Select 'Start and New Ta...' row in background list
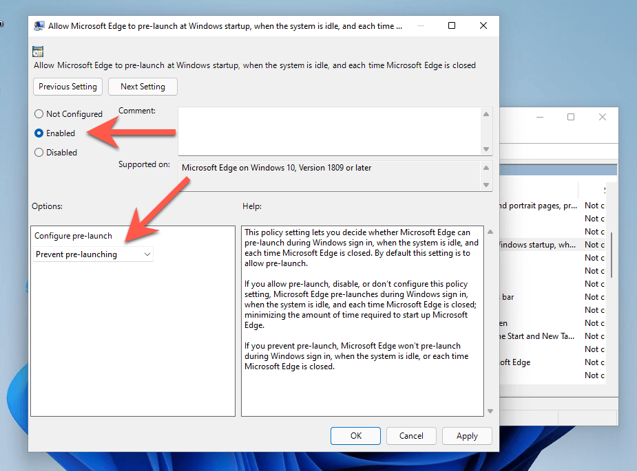The height and width of the screenshot is (471, 637). click(552, 336)
